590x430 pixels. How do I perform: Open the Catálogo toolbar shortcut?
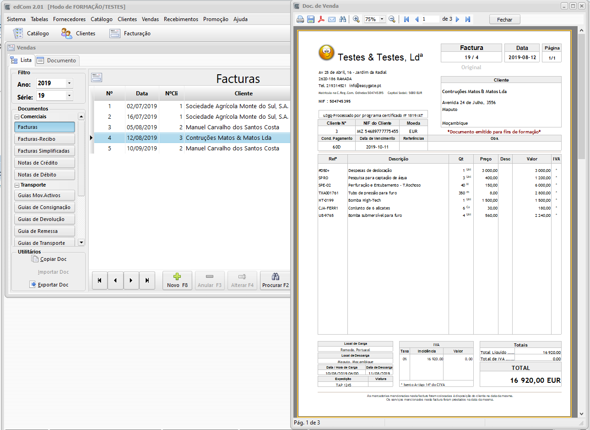pyautogui.click(x=31, y=33)
